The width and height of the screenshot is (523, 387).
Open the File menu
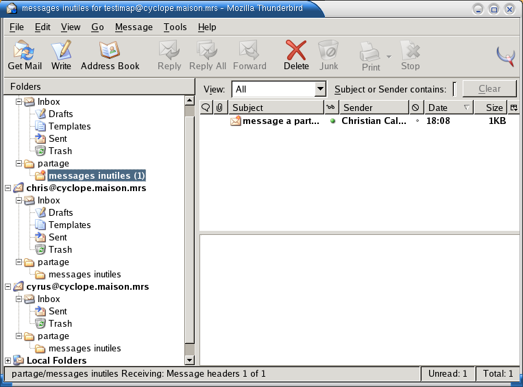click(x=16, y=27)
